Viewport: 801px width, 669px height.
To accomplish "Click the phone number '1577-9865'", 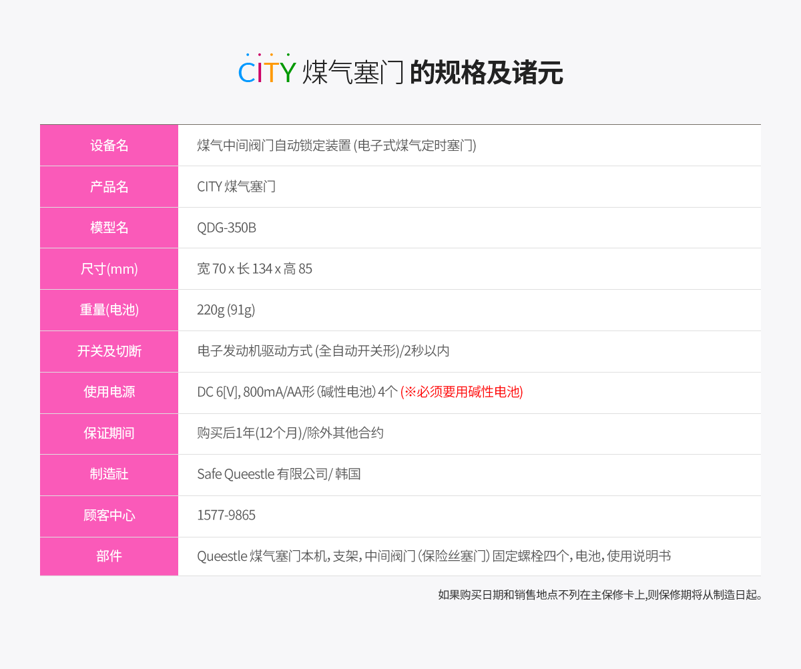I will (226, 515).
